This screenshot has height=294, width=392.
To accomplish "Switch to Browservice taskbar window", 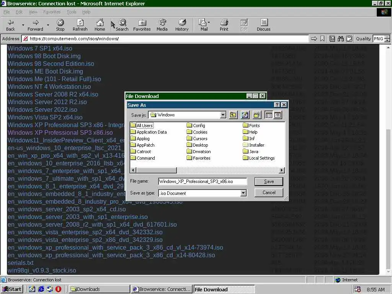I will [162, 289].
